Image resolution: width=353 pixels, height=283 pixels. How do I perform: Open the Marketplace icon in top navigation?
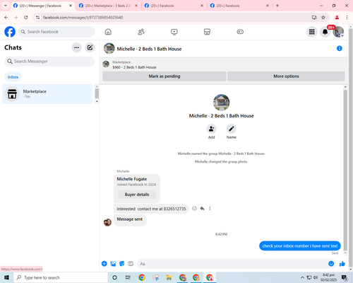click(207, 32)
